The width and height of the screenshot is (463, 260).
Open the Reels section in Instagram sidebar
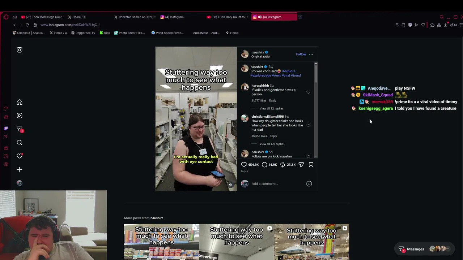click(20, 116)
